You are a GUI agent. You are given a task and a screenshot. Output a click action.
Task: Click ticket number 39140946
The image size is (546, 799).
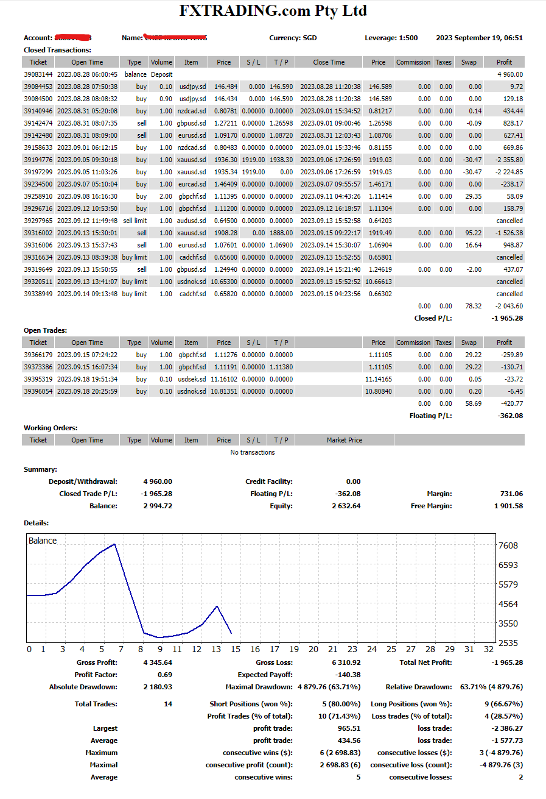pos(38,111)
